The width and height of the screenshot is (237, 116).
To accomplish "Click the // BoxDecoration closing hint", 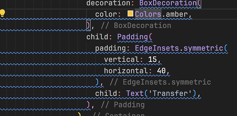I will coord(136,26).
